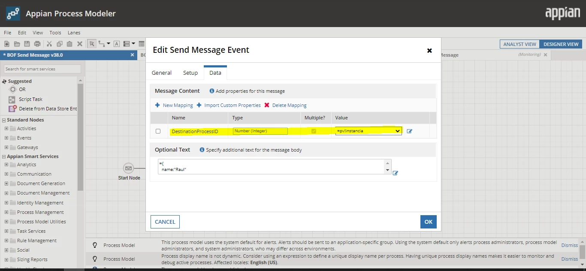Switch to DESIGNER VIEW

[561, 44]
